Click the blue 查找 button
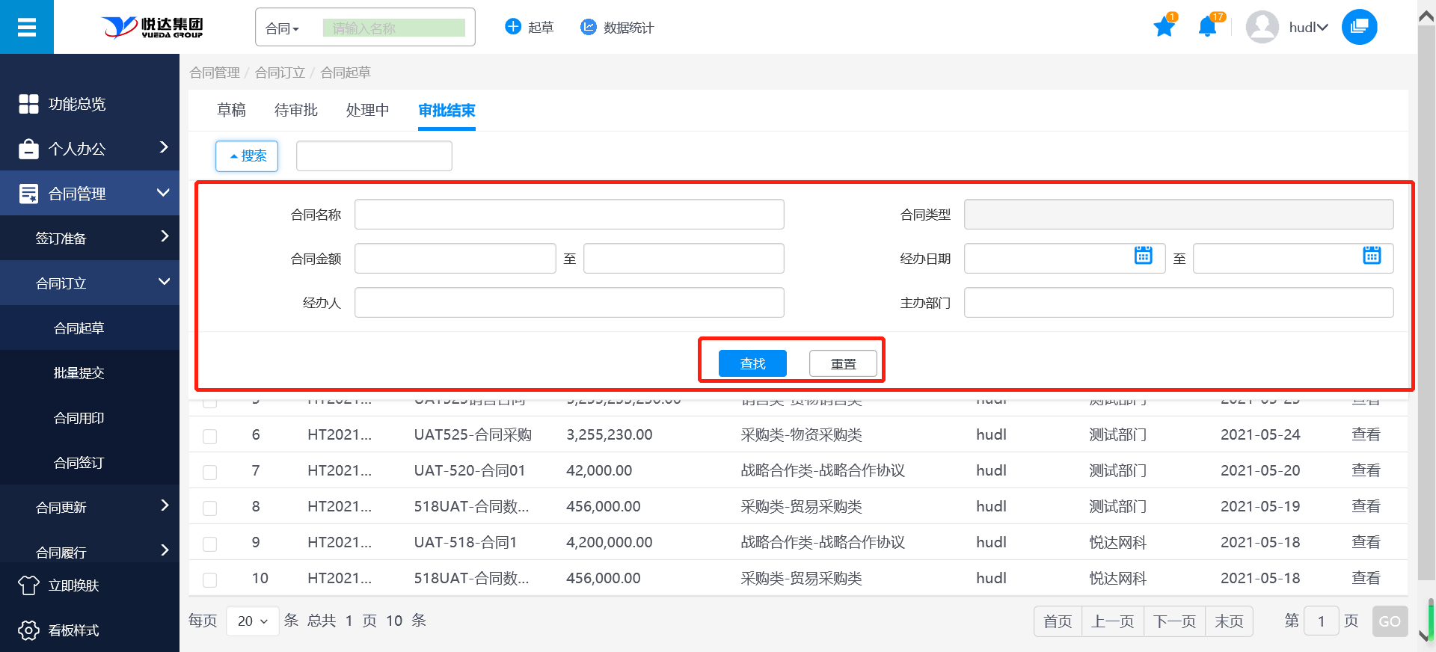This screenshot has height=652, width=1436. click(752, 363)
